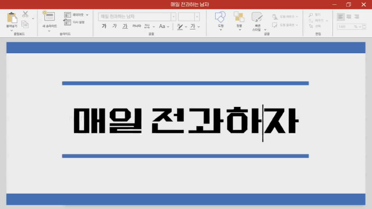Click the font size input box
The width and height of the screenshot is (372, 209).
point(187,16)
